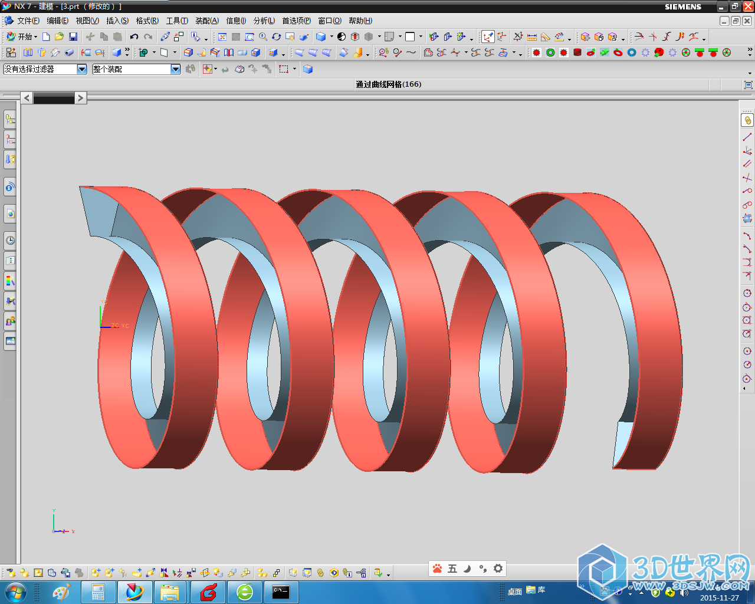Viewport: 755px width, 604px height.
Task: Expand the rendering style dropdown arrow
Action: pos(331,37)
